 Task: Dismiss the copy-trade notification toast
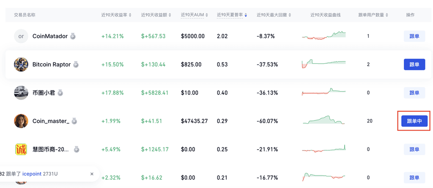pos(92,174)
